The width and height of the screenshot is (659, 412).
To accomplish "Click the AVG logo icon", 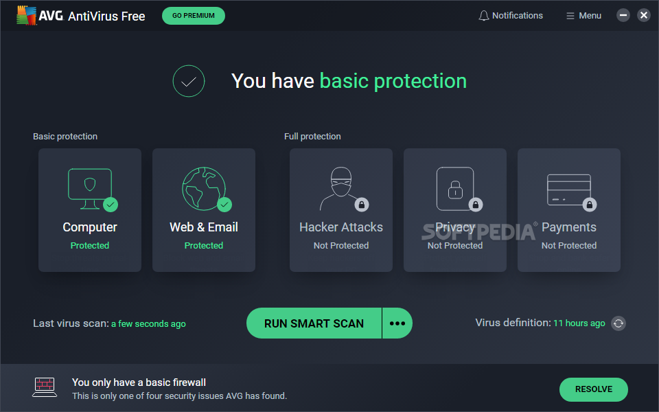I will click(x=27, y=16).
